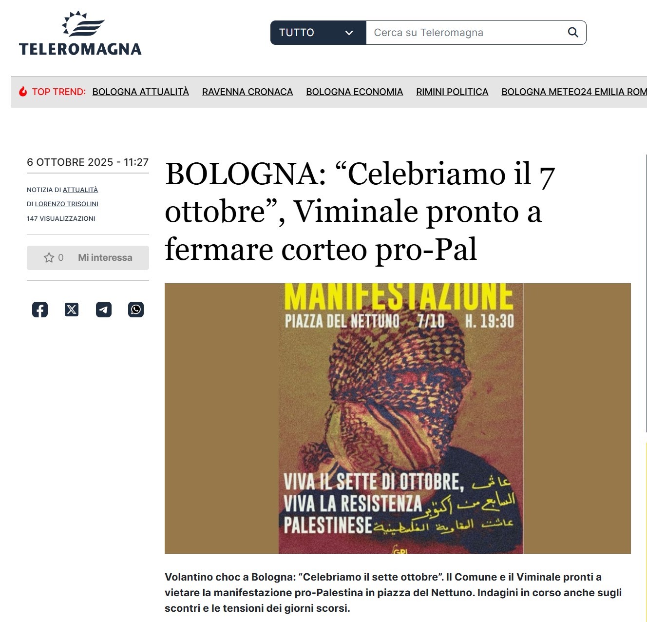
Task: Share the article via Telegram icon
Action: [x=104, y=310]
